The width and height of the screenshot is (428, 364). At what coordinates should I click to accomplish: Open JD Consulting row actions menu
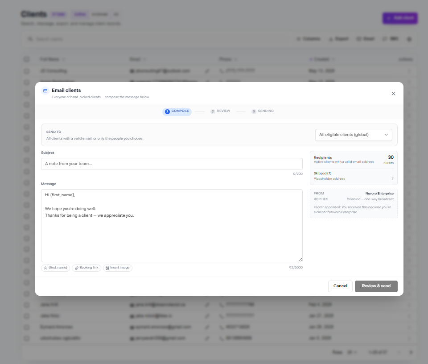409,71
